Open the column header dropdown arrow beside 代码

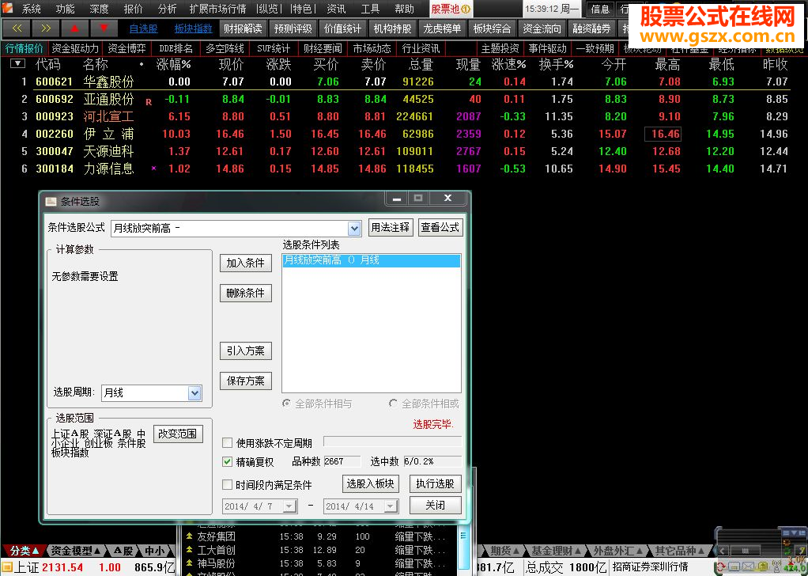click(x=18, y=64)
